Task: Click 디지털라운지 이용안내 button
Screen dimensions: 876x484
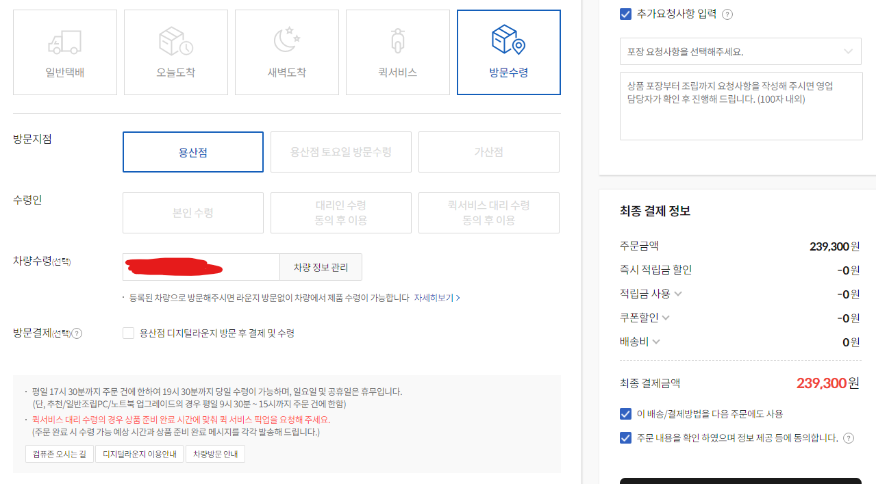Action: pos(140,454)
